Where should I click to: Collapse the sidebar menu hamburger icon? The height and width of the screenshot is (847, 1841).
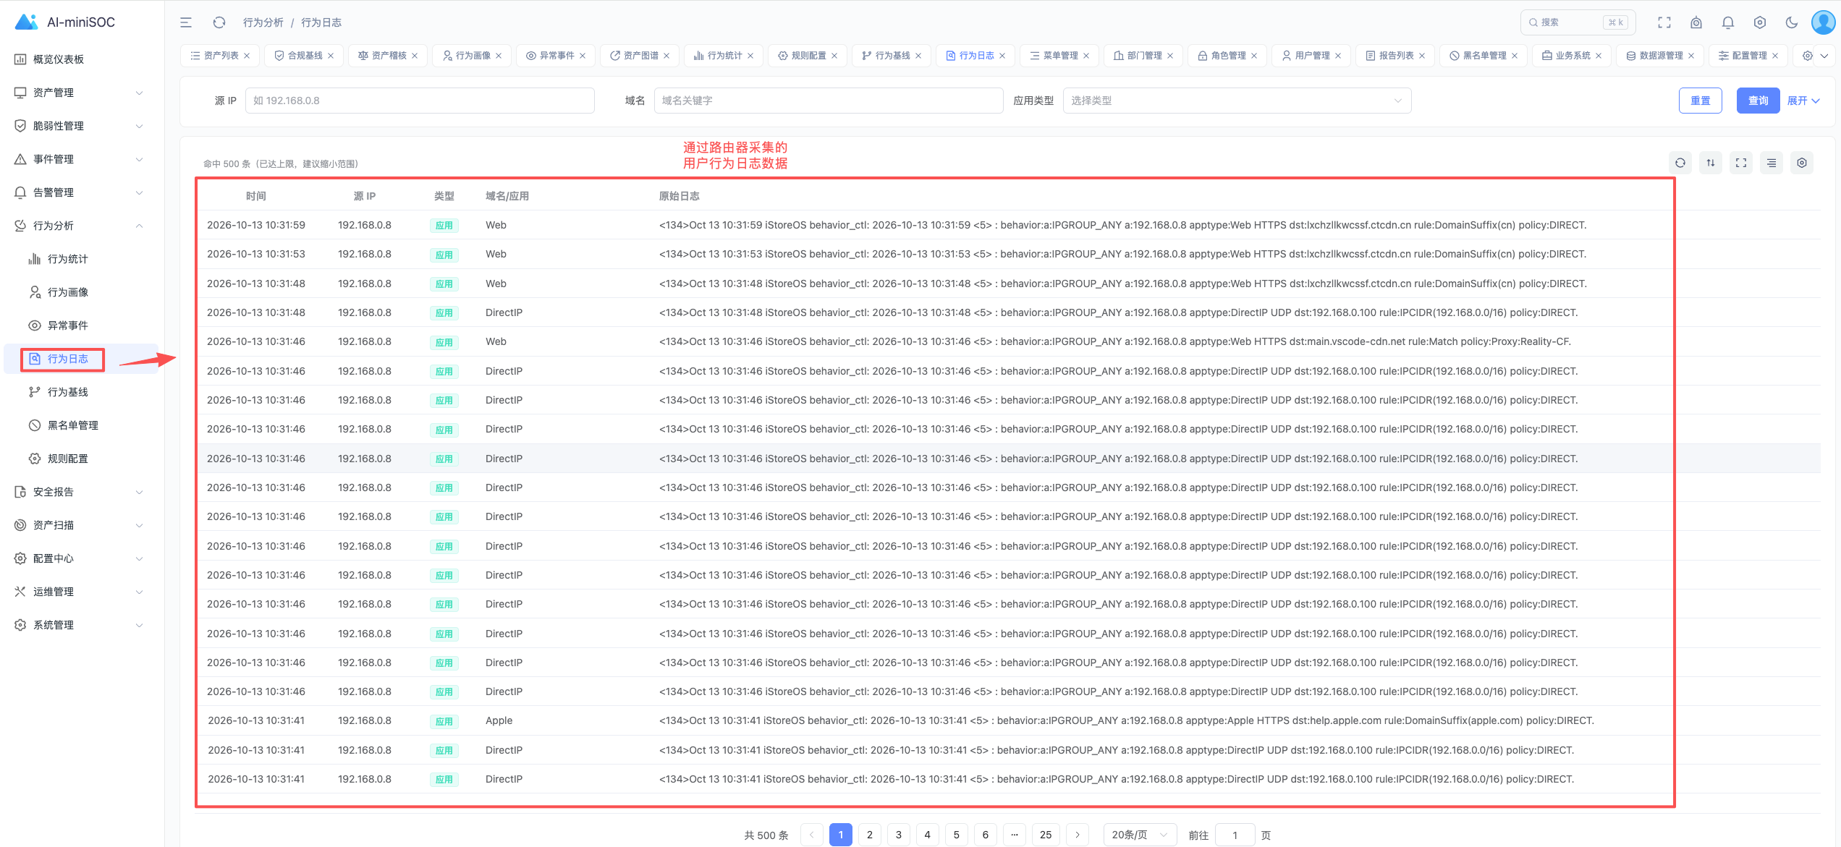[x=186, y=22]
